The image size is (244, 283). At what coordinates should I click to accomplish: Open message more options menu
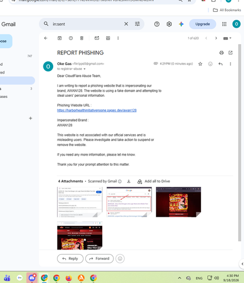tap(230, 64)
